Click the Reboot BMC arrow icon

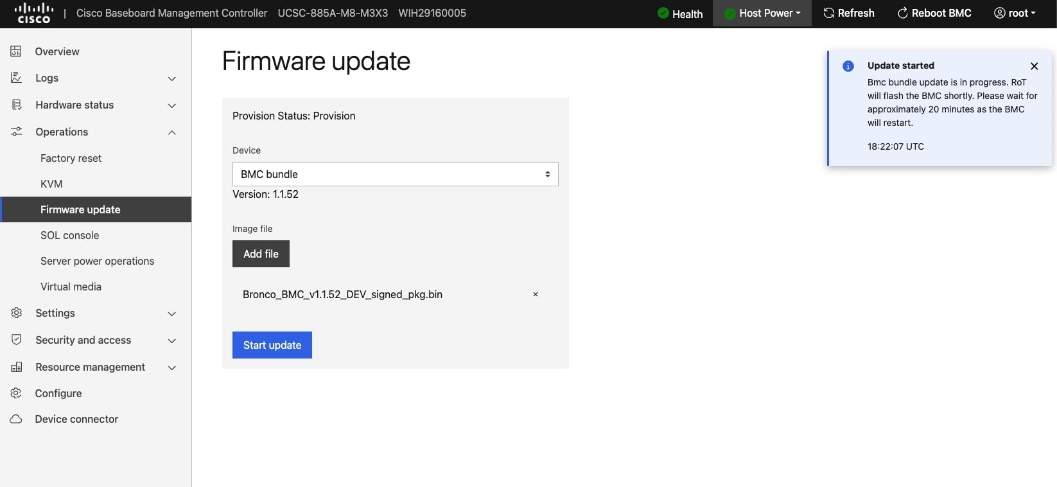(x=902, y=13)
